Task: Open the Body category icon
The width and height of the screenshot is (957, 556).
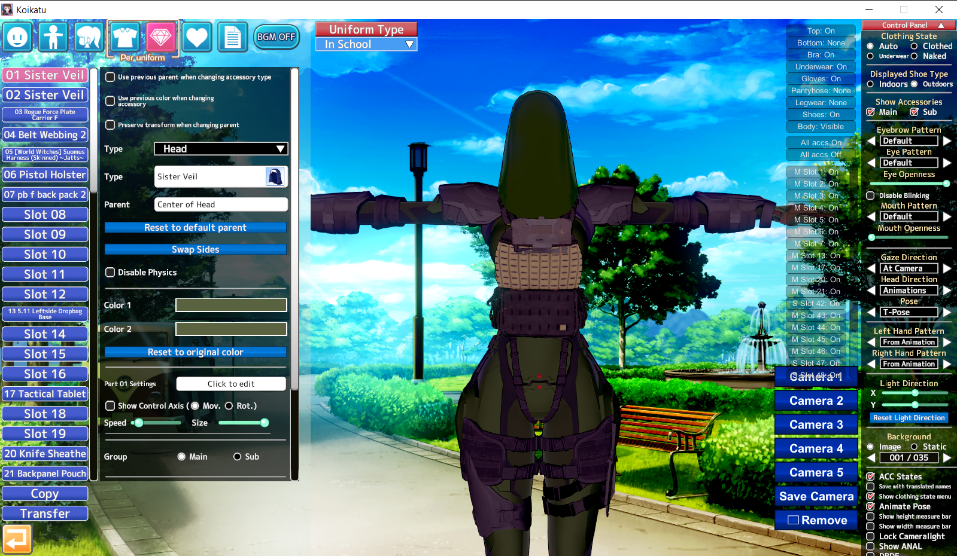Action: tap(53, 37)
